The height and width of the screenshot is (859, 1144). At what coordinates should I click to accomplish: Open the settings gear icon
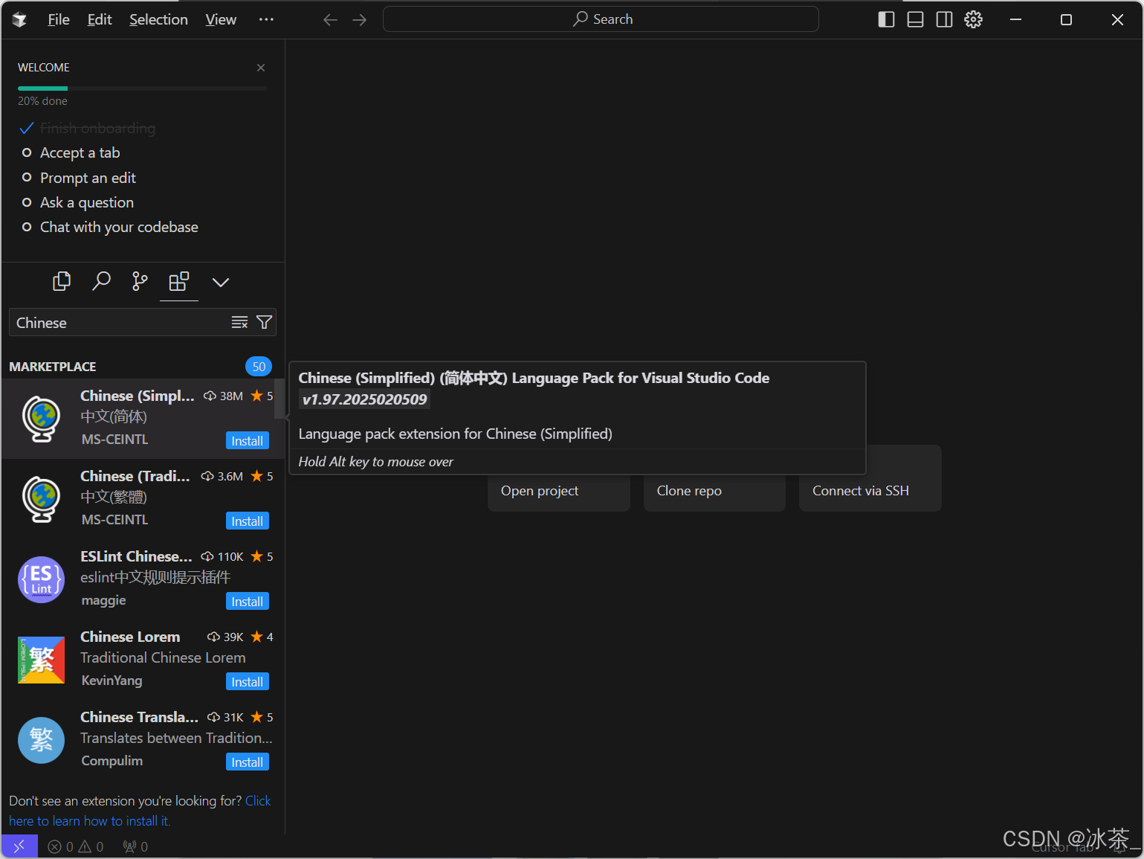(x=973, y=19)
